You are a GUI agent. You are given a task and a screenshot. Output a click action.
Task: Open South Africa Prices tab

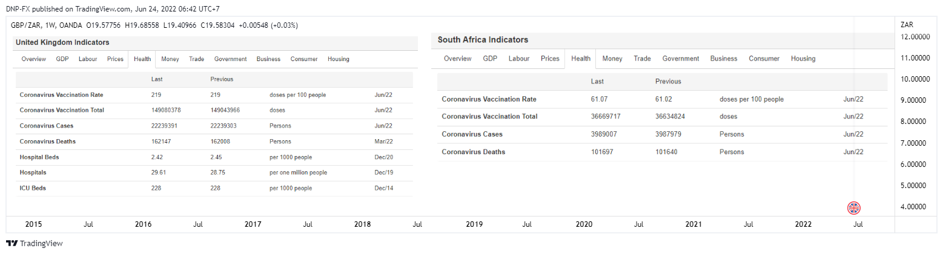[x=550, y=59]
